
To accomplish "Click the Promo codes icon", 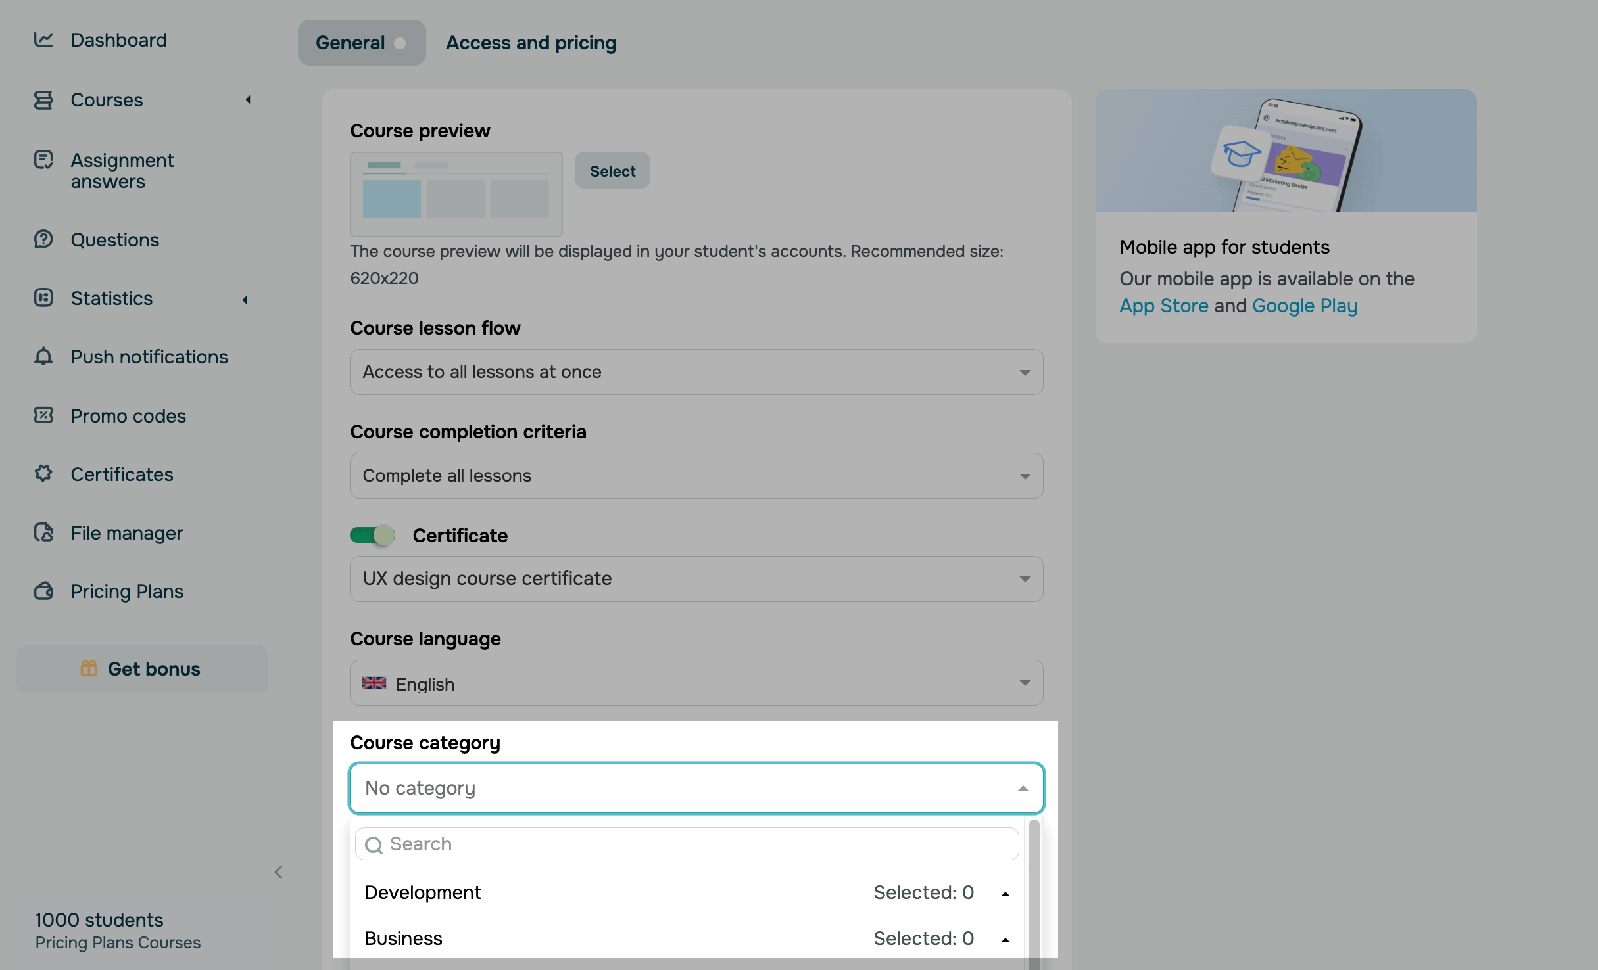I will point(43,415).
